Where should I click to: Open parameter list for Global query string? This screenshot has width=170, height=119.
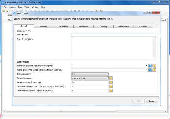coord(150,70)
